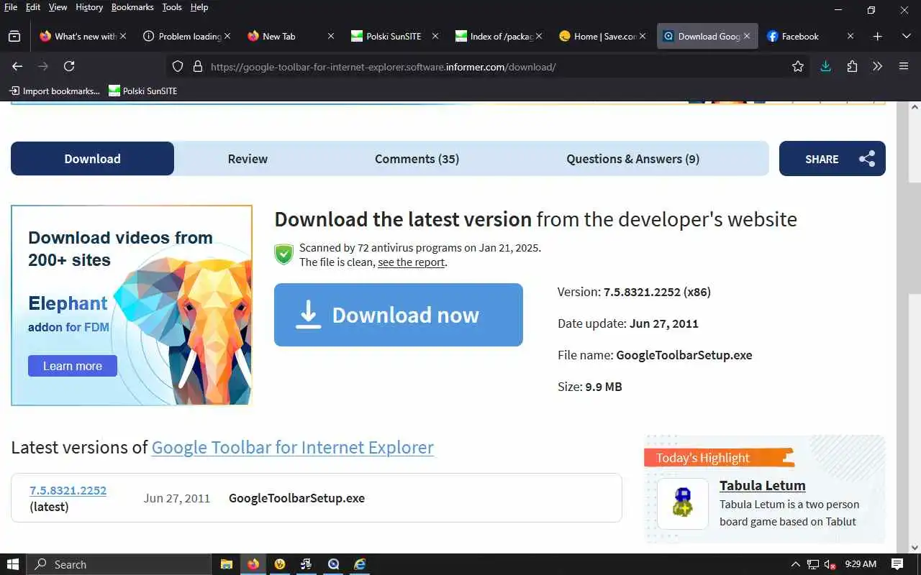Select the Download page tab
Screen dimensions: 921x575
[92, 159]
